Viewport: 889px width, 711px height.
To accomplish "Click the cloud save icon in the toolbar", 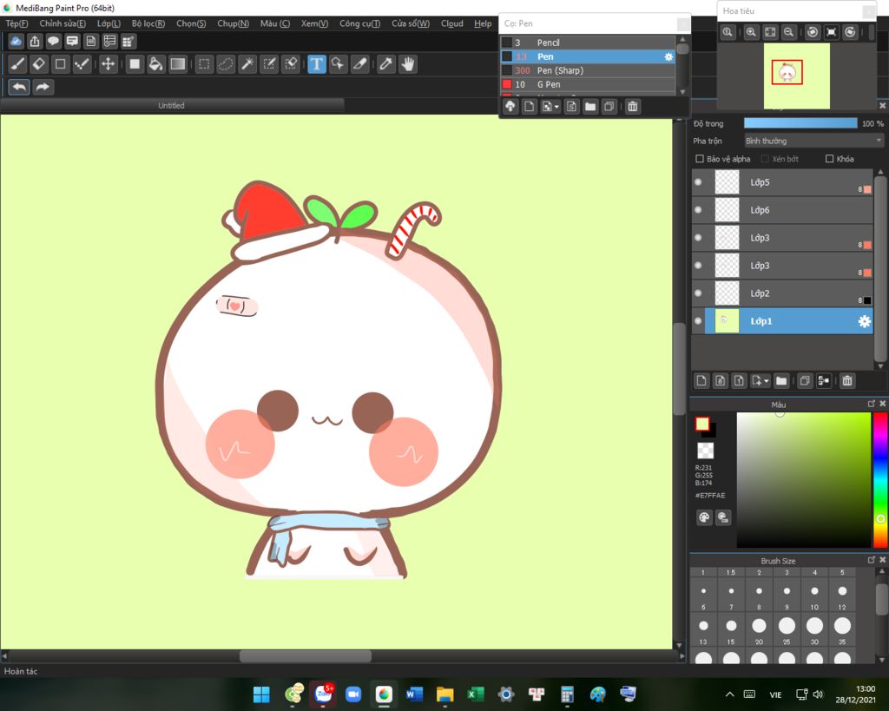I will (x=16, y=42).
